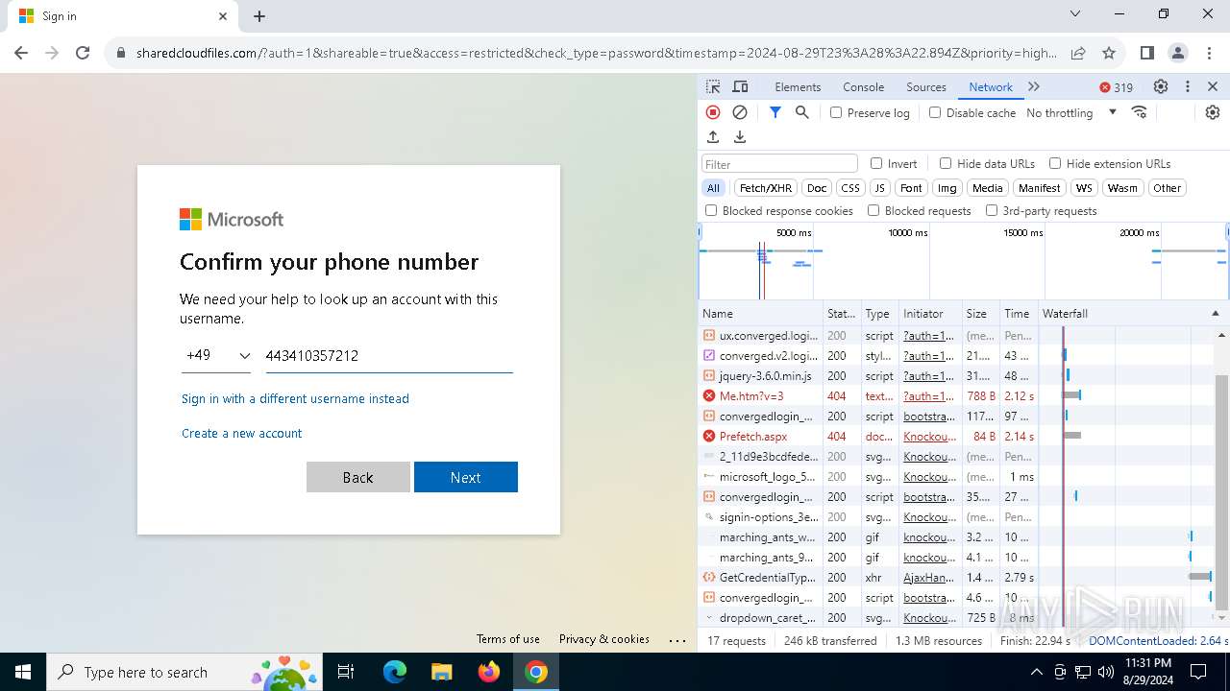
Task: Open File Explorer from the taskbar
Action: 441,672
